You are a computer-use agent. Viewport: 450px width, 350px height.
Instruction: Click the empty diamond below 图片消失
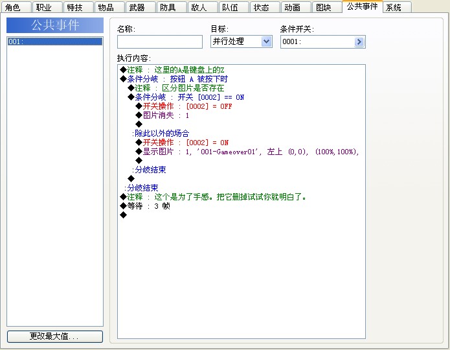(139, 124)
